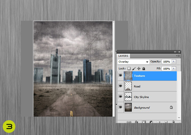The image size is (191, 135).
Task: Add a layer mask with mask icon
Action: click(x=144, y=122)
